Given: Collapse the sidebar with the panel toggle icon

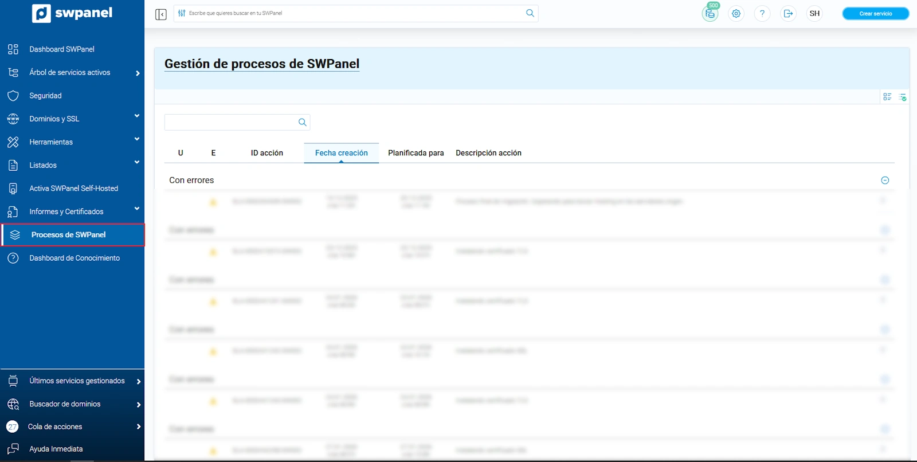Looking at the screenshot, I should point(161,14).
